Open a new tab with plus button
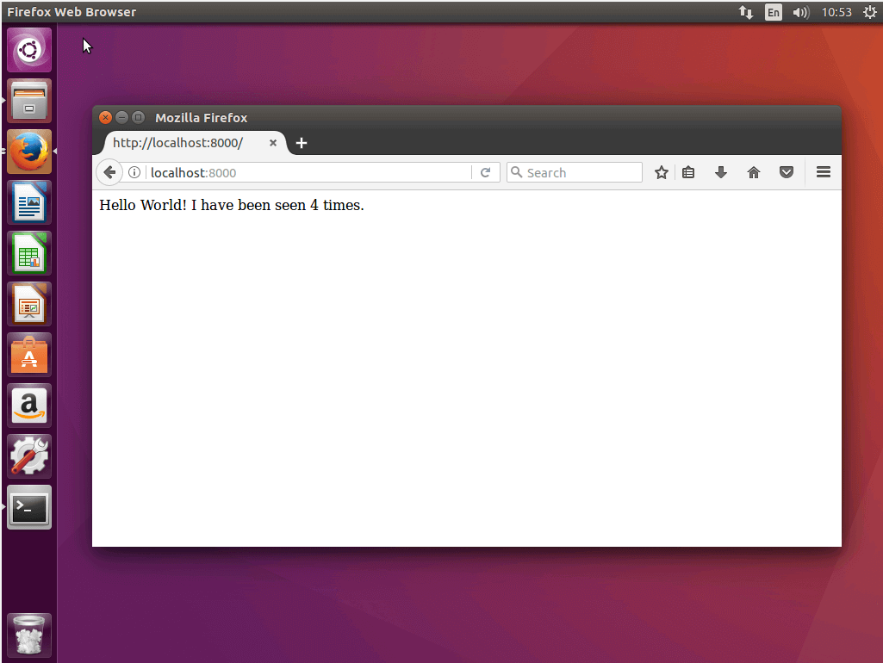 (302, 143)
